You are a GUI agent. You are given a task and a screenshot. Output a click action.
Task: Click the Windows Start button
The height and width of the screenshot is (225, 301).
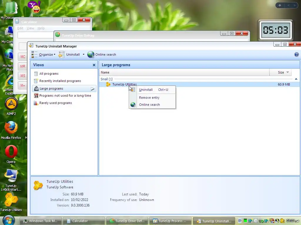9,220
